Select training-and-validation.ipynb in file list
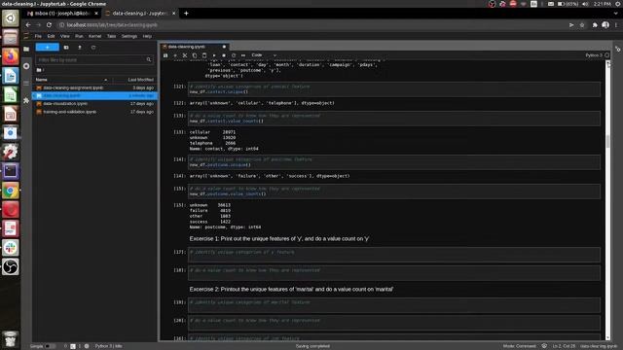Screen dimensions: 623x350 pyautogui.click(x=94, y=112)
